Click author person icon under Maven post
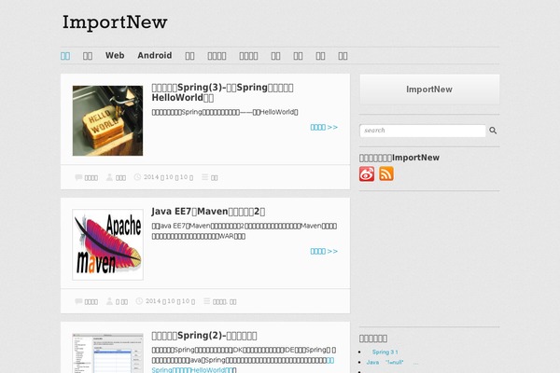560x373 pixels. pyautogui.click(x=109, y=301)
